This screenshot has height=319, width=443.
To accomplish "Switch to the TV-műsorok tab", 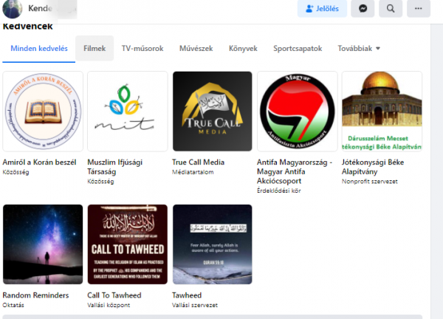I will (x=142, y=48).
